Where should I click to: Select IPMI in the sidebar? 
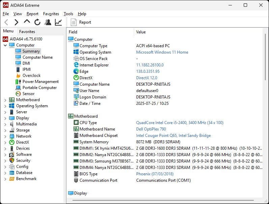tap(27, 69)
